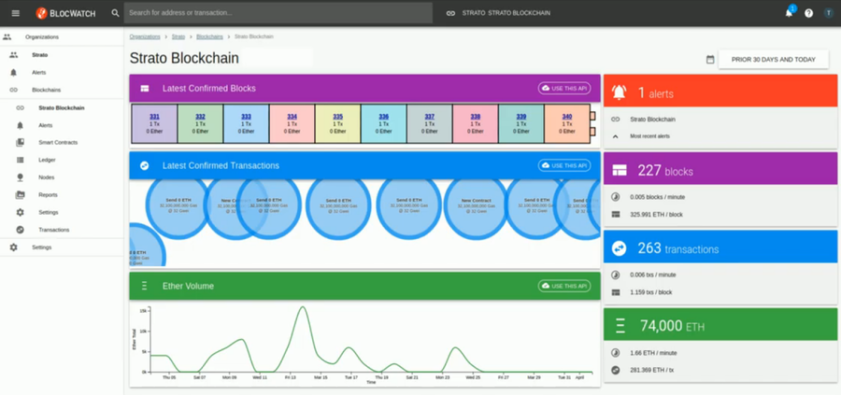Open Ledger from the sidebar

pos(47,160)
